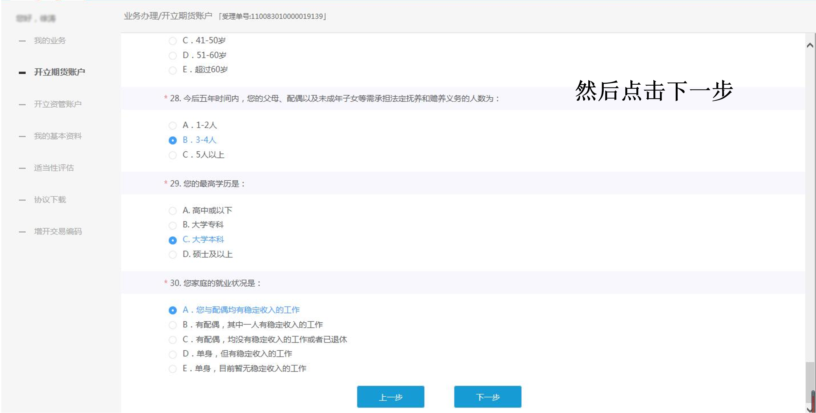Select option C. 41-50岁

pos(173,41)
